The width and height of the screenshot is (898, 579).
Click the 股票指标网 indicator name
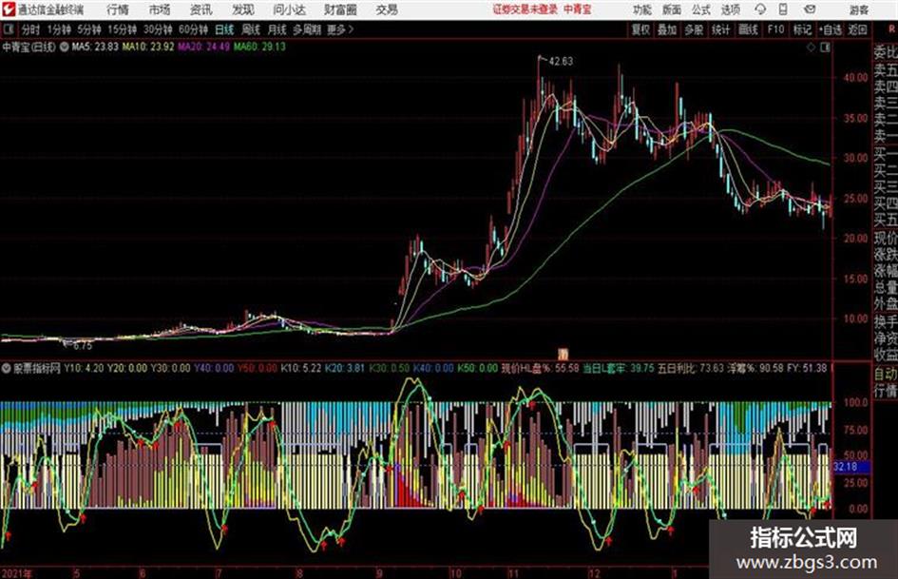coord(37,368)
